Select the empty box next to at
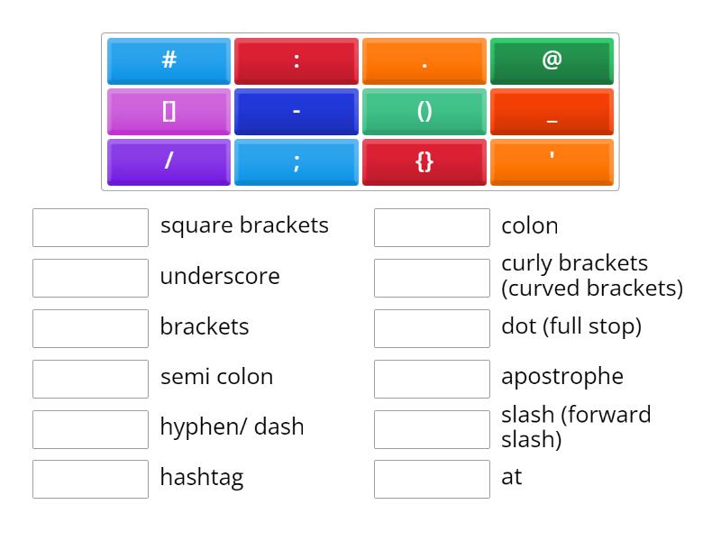 click(x=432, y=479)
